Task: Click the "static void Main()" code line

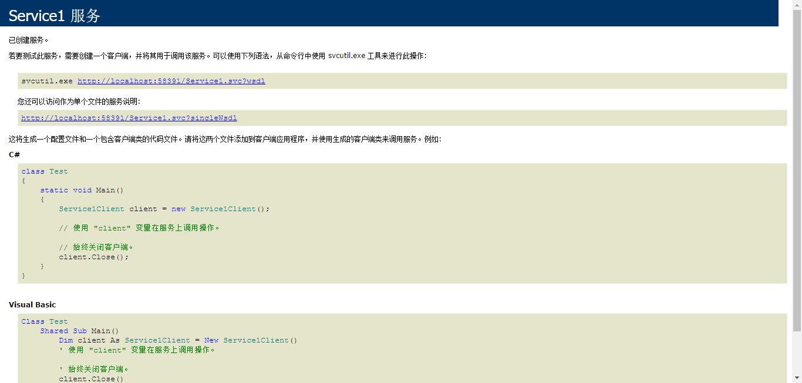Action: click(82, 190)
